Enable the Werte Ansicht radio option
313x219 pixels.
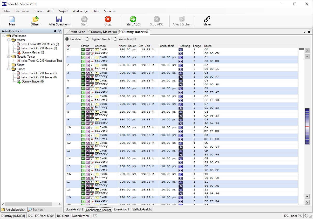click(115, 39)
